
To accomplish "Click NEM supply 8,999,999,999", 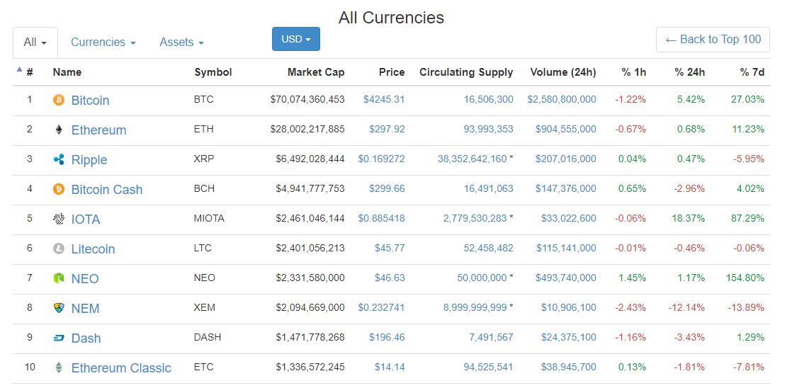I will [x=475, y=307].
